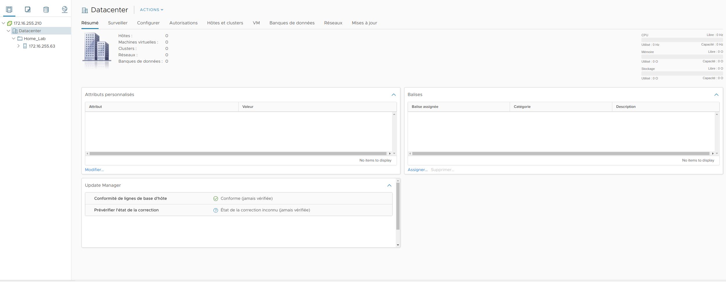Click the CPU usage bar
Screen dimensions: 726x283
point(682,40)
